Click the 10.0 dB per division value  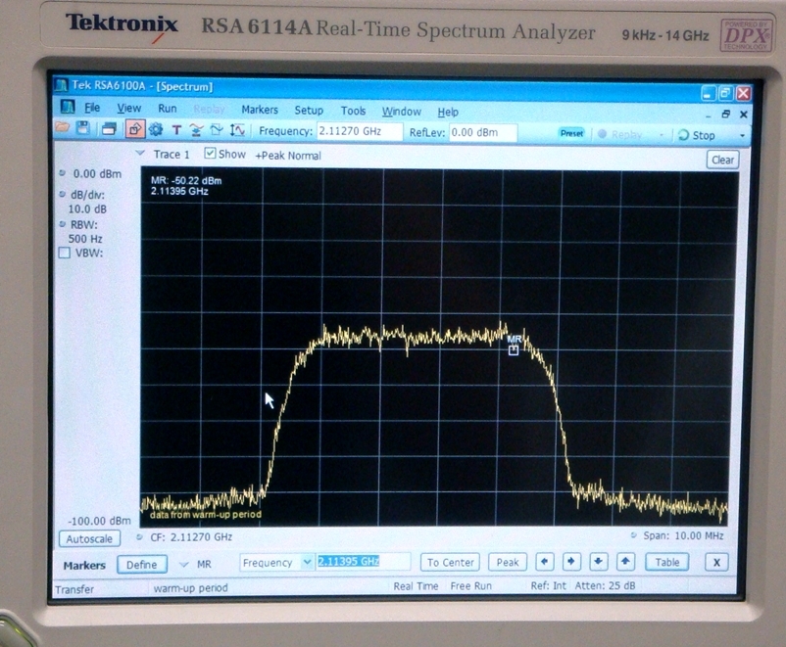point(87,208)
